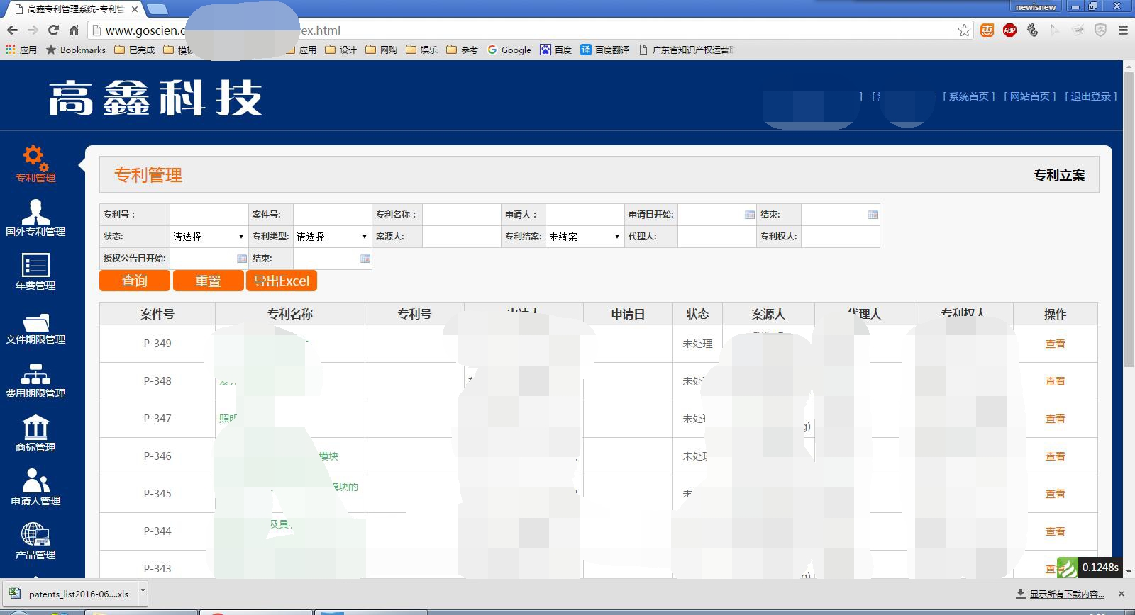
Task: Expand the 状态 dropdown
Action: [208, 237]
